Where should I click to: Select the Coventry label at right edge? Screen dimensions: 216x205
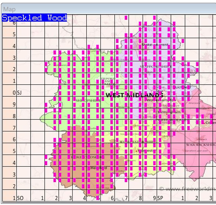210,123
